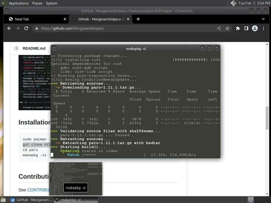Click the README.md heading
This screenshot has height=203, width=271.
tap(34, 48)
